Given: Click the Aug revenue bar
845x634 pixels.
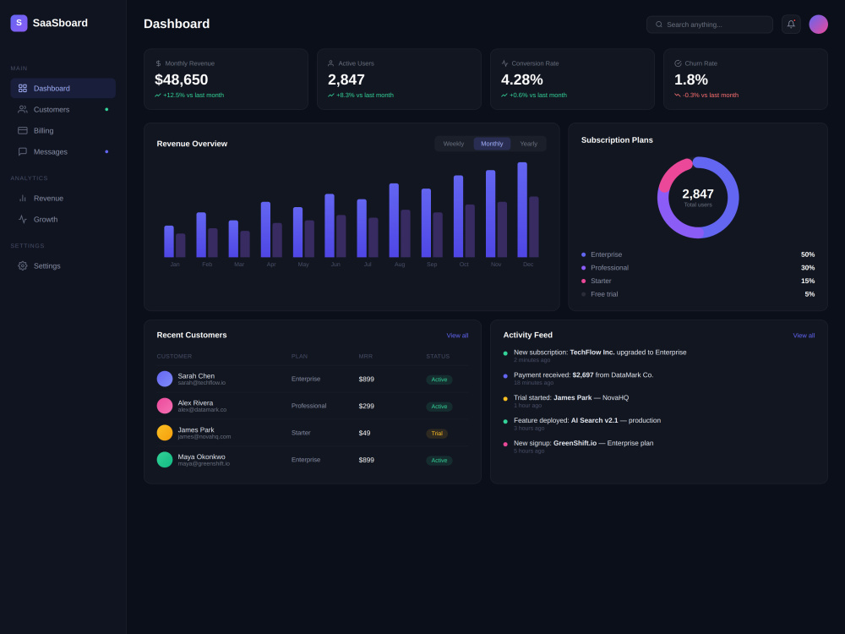Looking at the screenshot, I should pyautogui.click(x=394, y=220).
